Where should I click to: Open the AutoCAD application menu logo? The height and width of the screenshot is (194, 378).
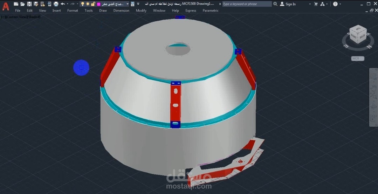(5, 6)
